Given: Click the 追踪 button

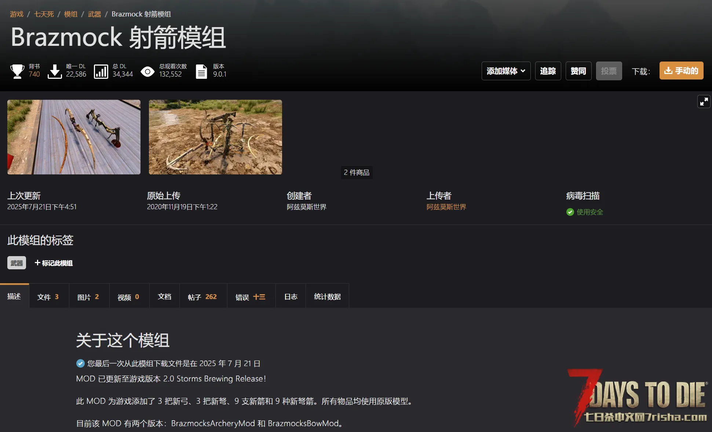Looking at the screenshot, I should pos(548,71).
